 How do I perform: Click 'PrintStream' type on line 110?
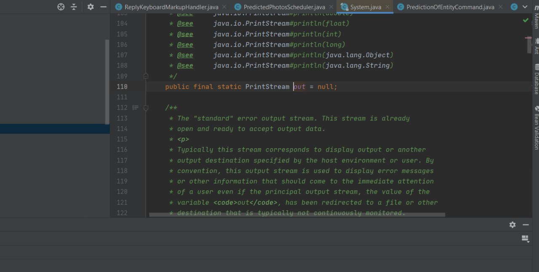(267, 87)
